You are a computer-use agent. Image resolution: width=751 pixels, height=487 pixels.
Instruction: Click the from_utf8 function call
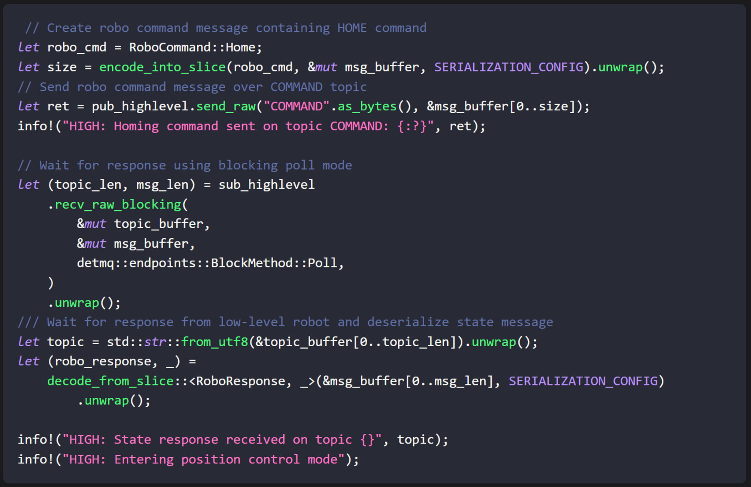click(214, 342)
